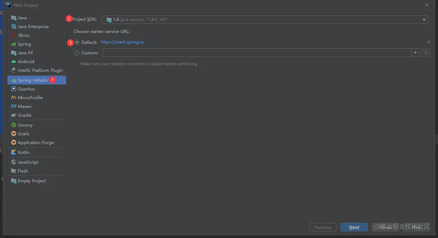Open the Project SDK dropdown
The height and width of the screenshot is (238, 438).
coord(265,20)
